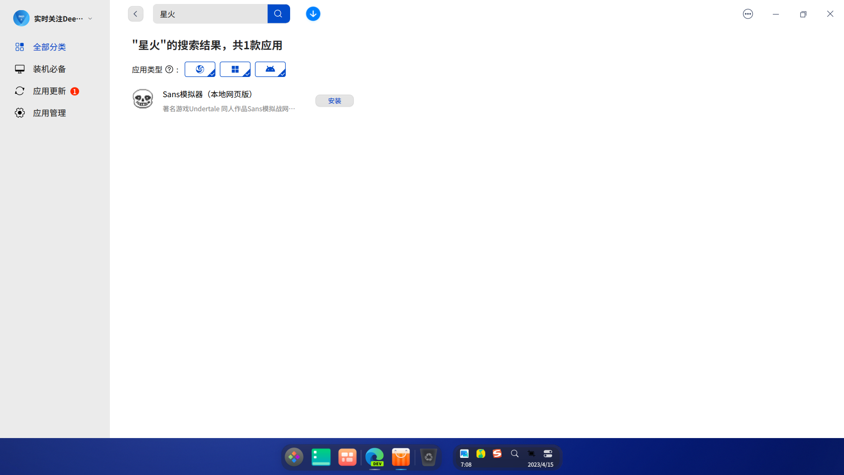Open 应用管理 settings section
The height and width of the screenshot is (475, 844).
pyautogui.click(x=49, y=113)
